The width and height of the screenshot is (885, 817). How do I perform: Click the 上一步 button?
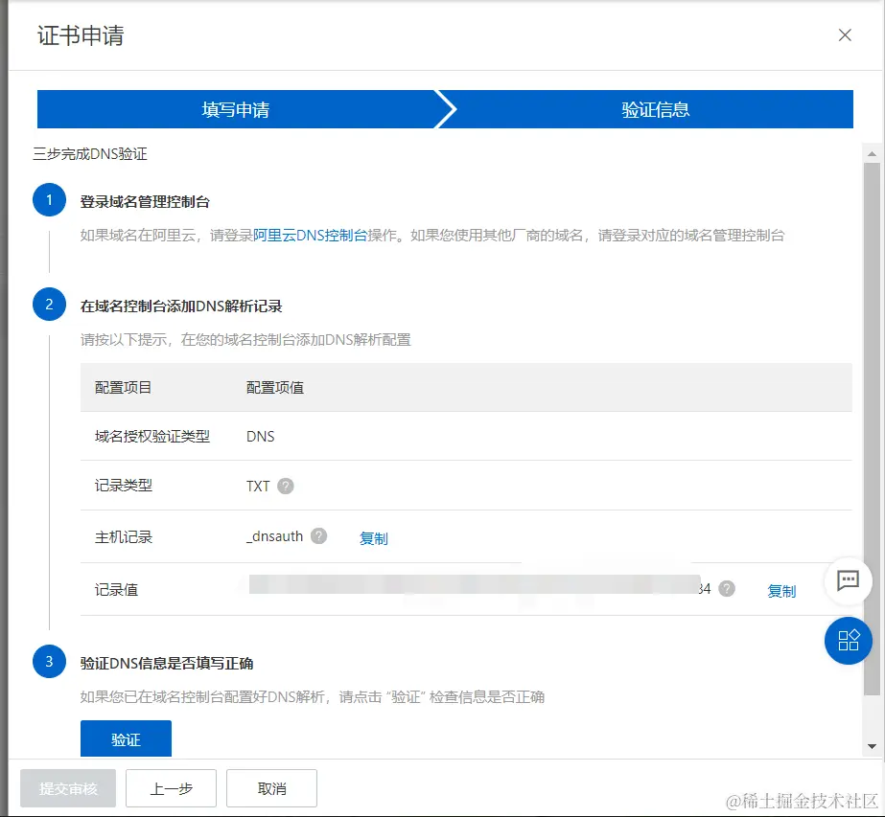coord(171,788)
